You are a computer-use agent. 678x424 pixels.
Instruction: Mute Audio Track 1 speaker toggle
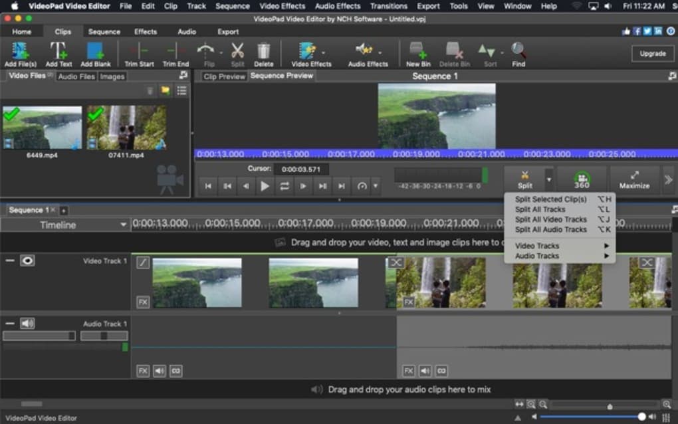pos(27,324)
